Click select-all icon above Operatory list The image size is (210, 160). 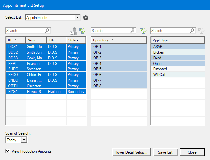tap(143, 31)
